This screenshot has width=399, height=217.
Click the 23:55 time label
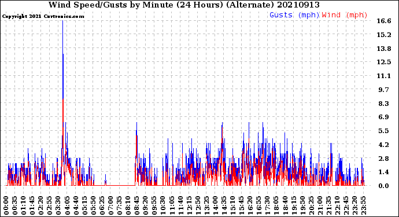(x=363, y=205)
